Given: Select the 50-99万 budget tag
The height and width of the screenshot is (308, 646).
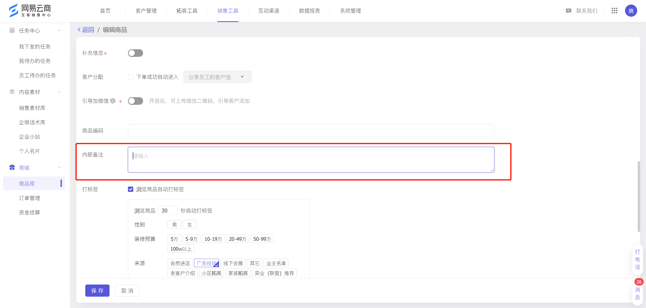Looking at the screenshot, I should pyautogui.click(x=262, y=239).
